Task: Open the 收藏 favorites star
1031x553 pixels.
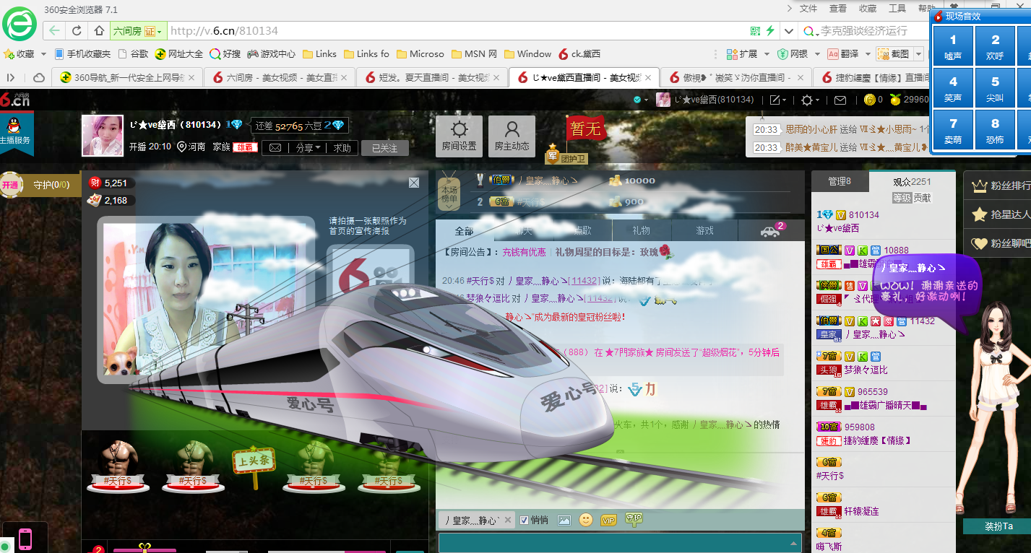Action: pyautogui.click(x=19, y=54)
